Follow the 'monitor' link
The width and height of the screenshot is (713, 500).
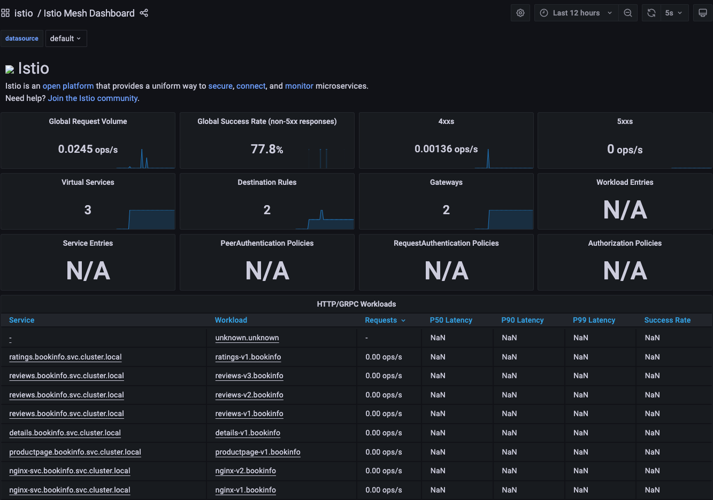[x=299, y=86]
